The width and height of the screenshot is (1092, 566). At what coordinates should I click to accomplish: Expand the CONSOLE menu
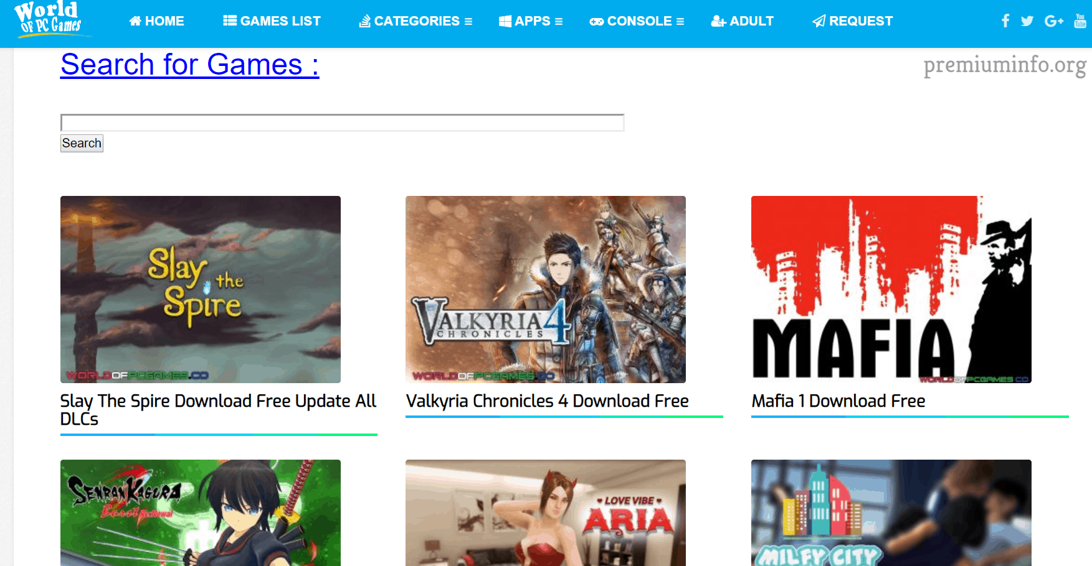pos(637,21)
